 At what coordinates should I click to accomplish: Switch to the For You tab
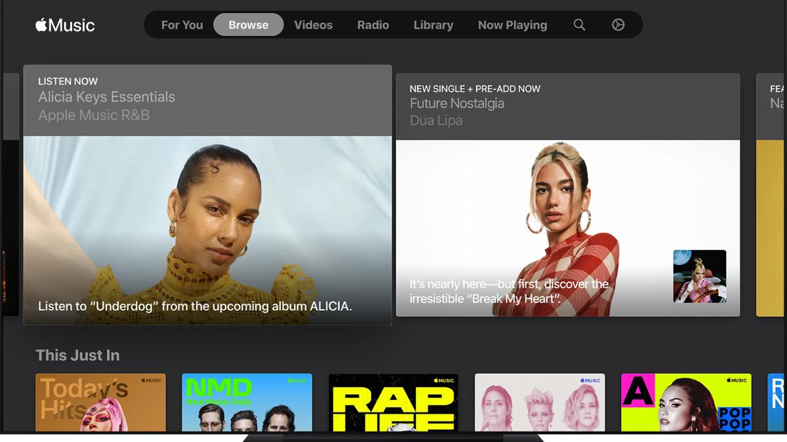coord(182,25)
